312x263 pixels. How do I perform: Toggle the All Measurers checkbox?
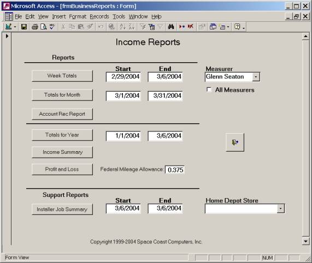209,89
